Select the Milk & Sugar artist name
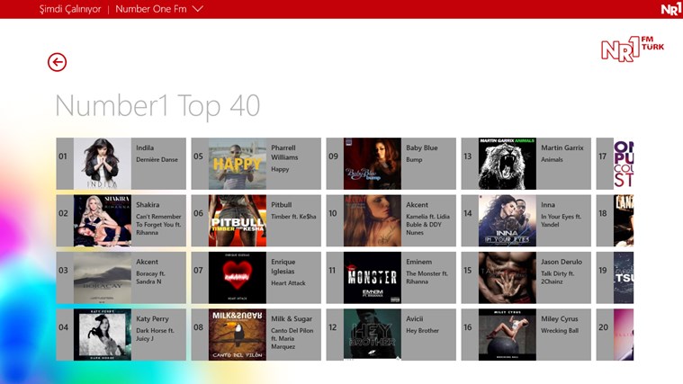 [292, 318]
